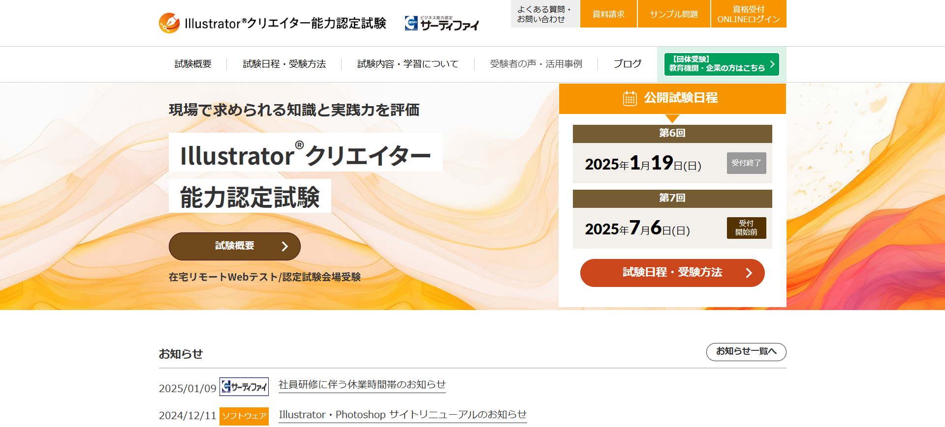Viewport: 945px width, 427px height.
Task: Click the news date 2024/12/11
Action: point(188,416)
